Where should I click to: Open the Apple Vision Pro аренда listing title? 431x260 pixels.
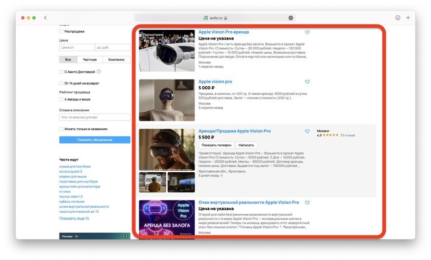click(224, 32)
